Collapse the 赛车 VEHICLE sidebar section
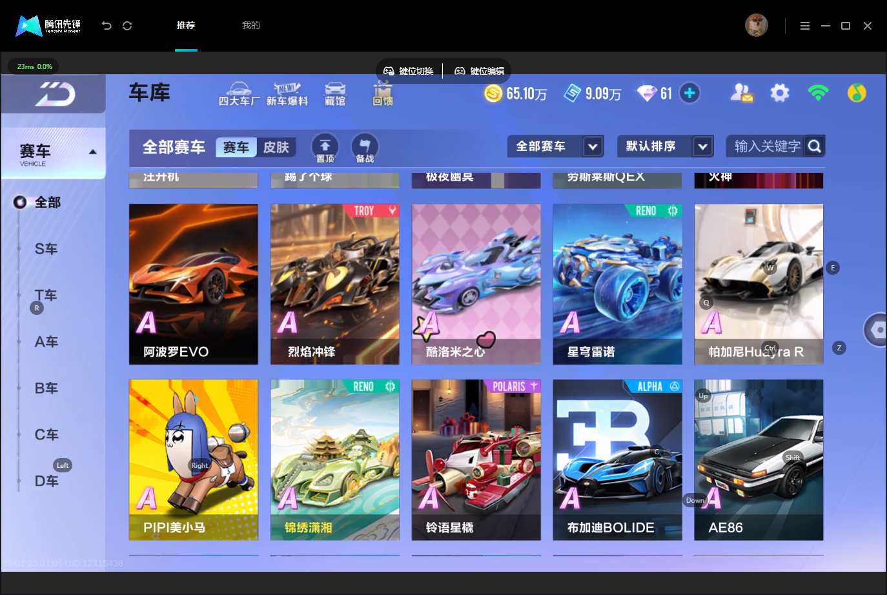The height and width of the screenshot is (595, 887). tap(54, 153)
